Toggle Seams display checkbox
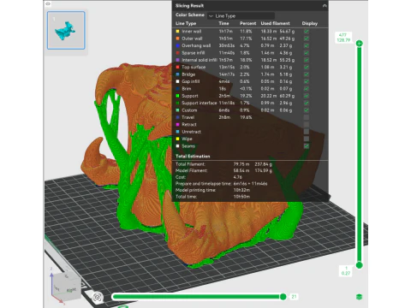411x308 pixels. (x=307, y=146)
